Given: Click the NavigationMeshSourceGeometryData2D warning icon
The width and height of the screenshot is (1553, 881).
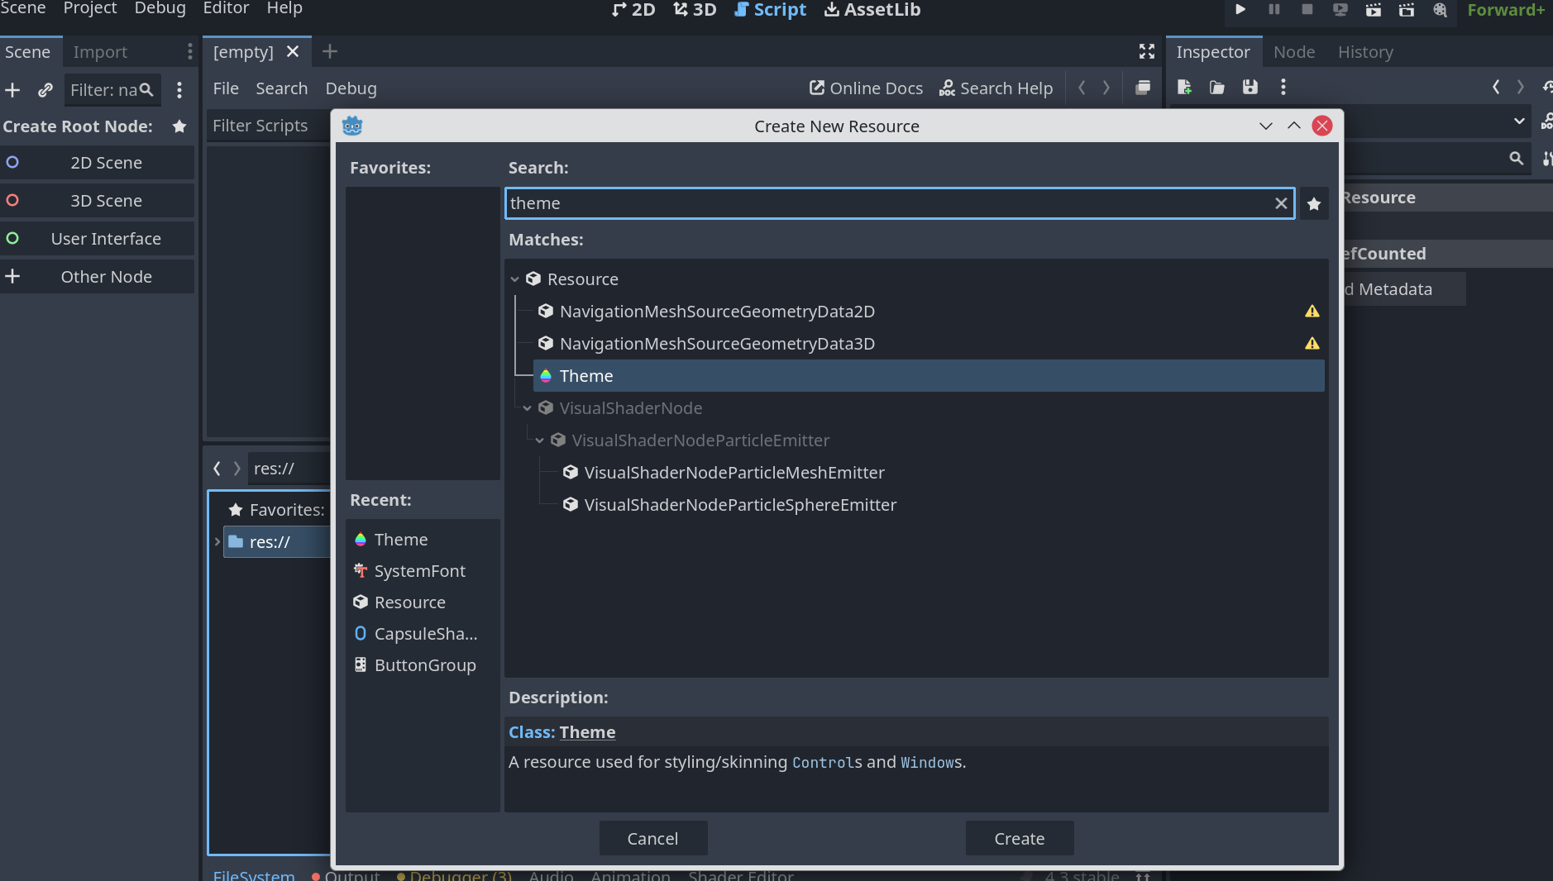Looking at the screenshot, I should (x=1312, y=311).
